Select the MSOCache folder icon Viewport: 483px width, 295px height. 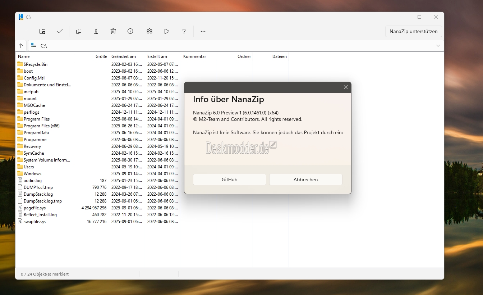(x=20, y=105)
